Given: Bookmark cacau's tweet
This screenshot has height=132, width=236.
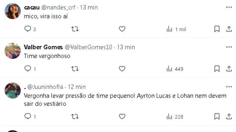Looking at the screenshot, I should (217, 29).
